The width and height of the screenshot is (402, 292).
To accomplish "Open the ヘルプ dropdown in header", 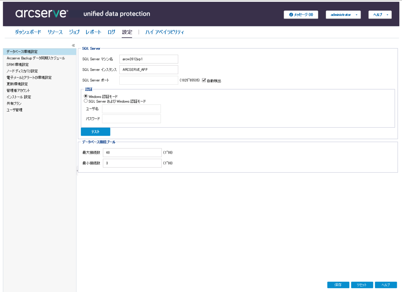I will click(x=380, y=15).
